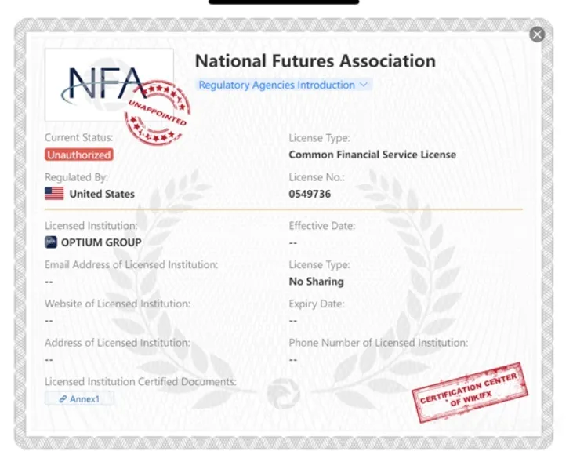Open the Annex1 certified document
Viewport: 573px width, 451px height.
pyautogui.click(x=79, y=398)
